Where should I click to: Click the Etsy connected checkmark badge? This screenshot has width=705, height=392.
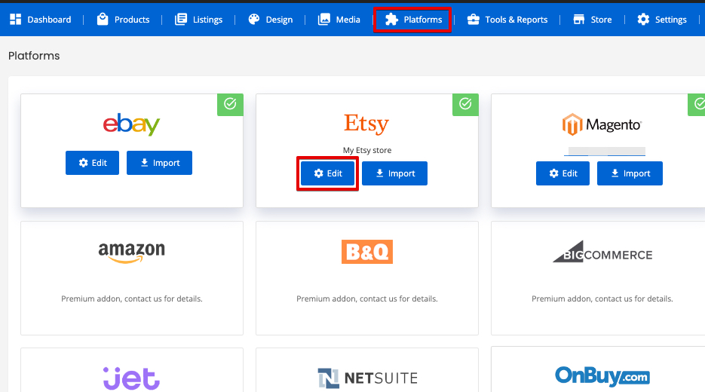(x=465, y=104)
